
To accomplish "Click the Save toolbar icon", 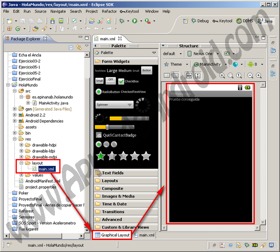I will coord(23,21).
